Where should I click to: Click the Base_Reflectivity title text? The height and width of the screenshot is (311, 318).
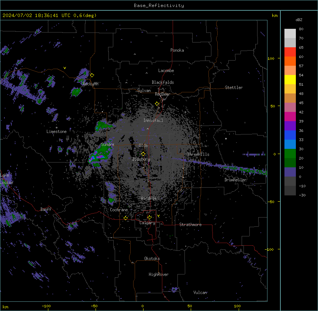[x=159, y=6]
